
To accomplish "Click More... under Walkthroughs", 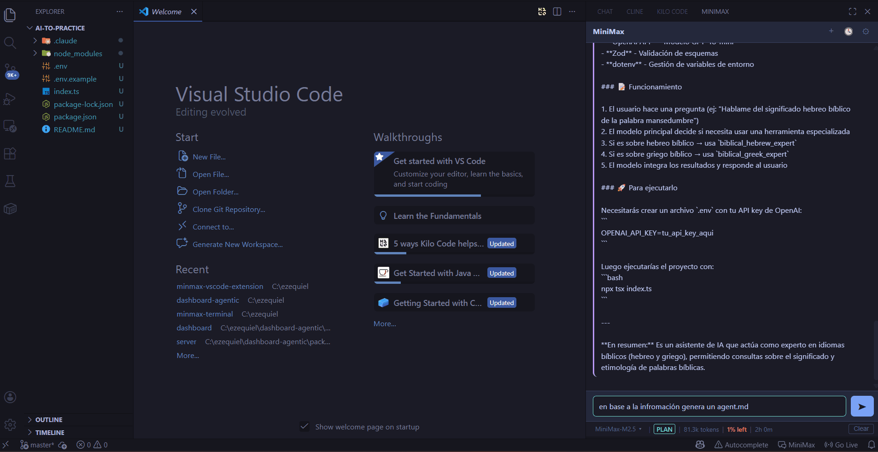I will 385,324.
